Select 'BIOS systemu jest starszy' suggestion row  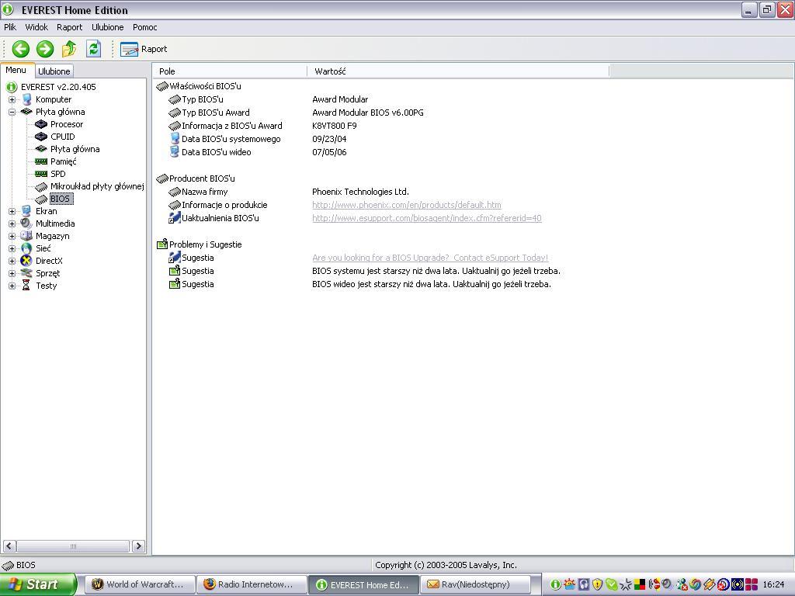[365, 271]
